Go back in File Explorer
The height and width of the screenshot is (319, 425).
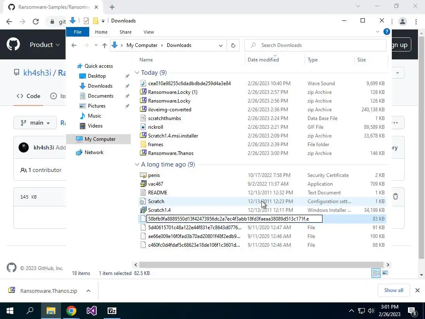click(74, 45)
